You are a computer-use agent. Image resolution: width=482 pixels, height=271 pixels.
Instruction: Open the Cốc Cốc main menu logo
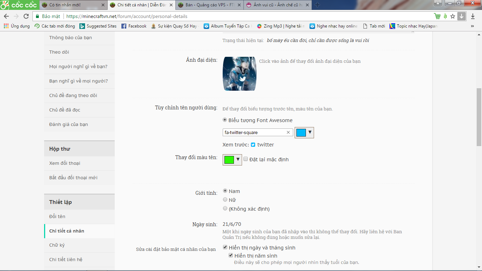click(19, 5)
